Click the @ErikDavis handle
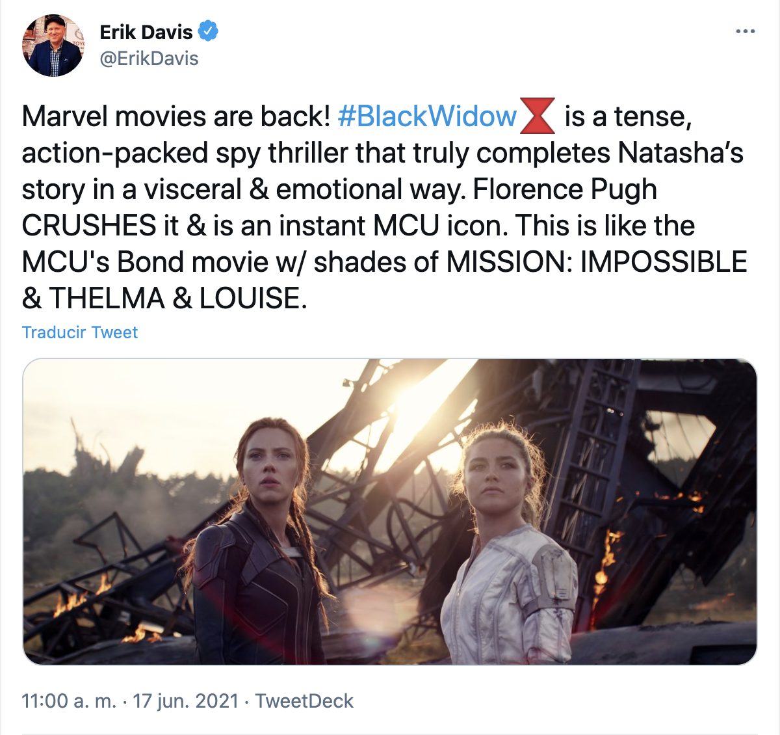The image size is (780, 735). tap(149, 59)
